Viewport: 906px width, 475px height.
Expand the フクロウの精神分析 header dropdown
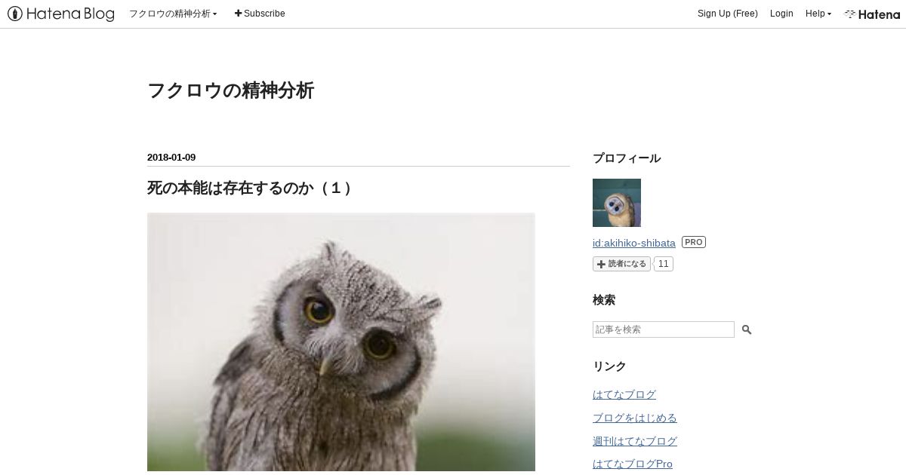point(173,14)
